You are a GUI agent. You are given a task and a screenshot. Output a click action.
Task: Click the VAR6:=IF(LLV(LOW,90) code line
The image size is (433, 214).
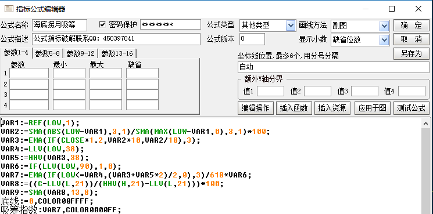[61, 166]
